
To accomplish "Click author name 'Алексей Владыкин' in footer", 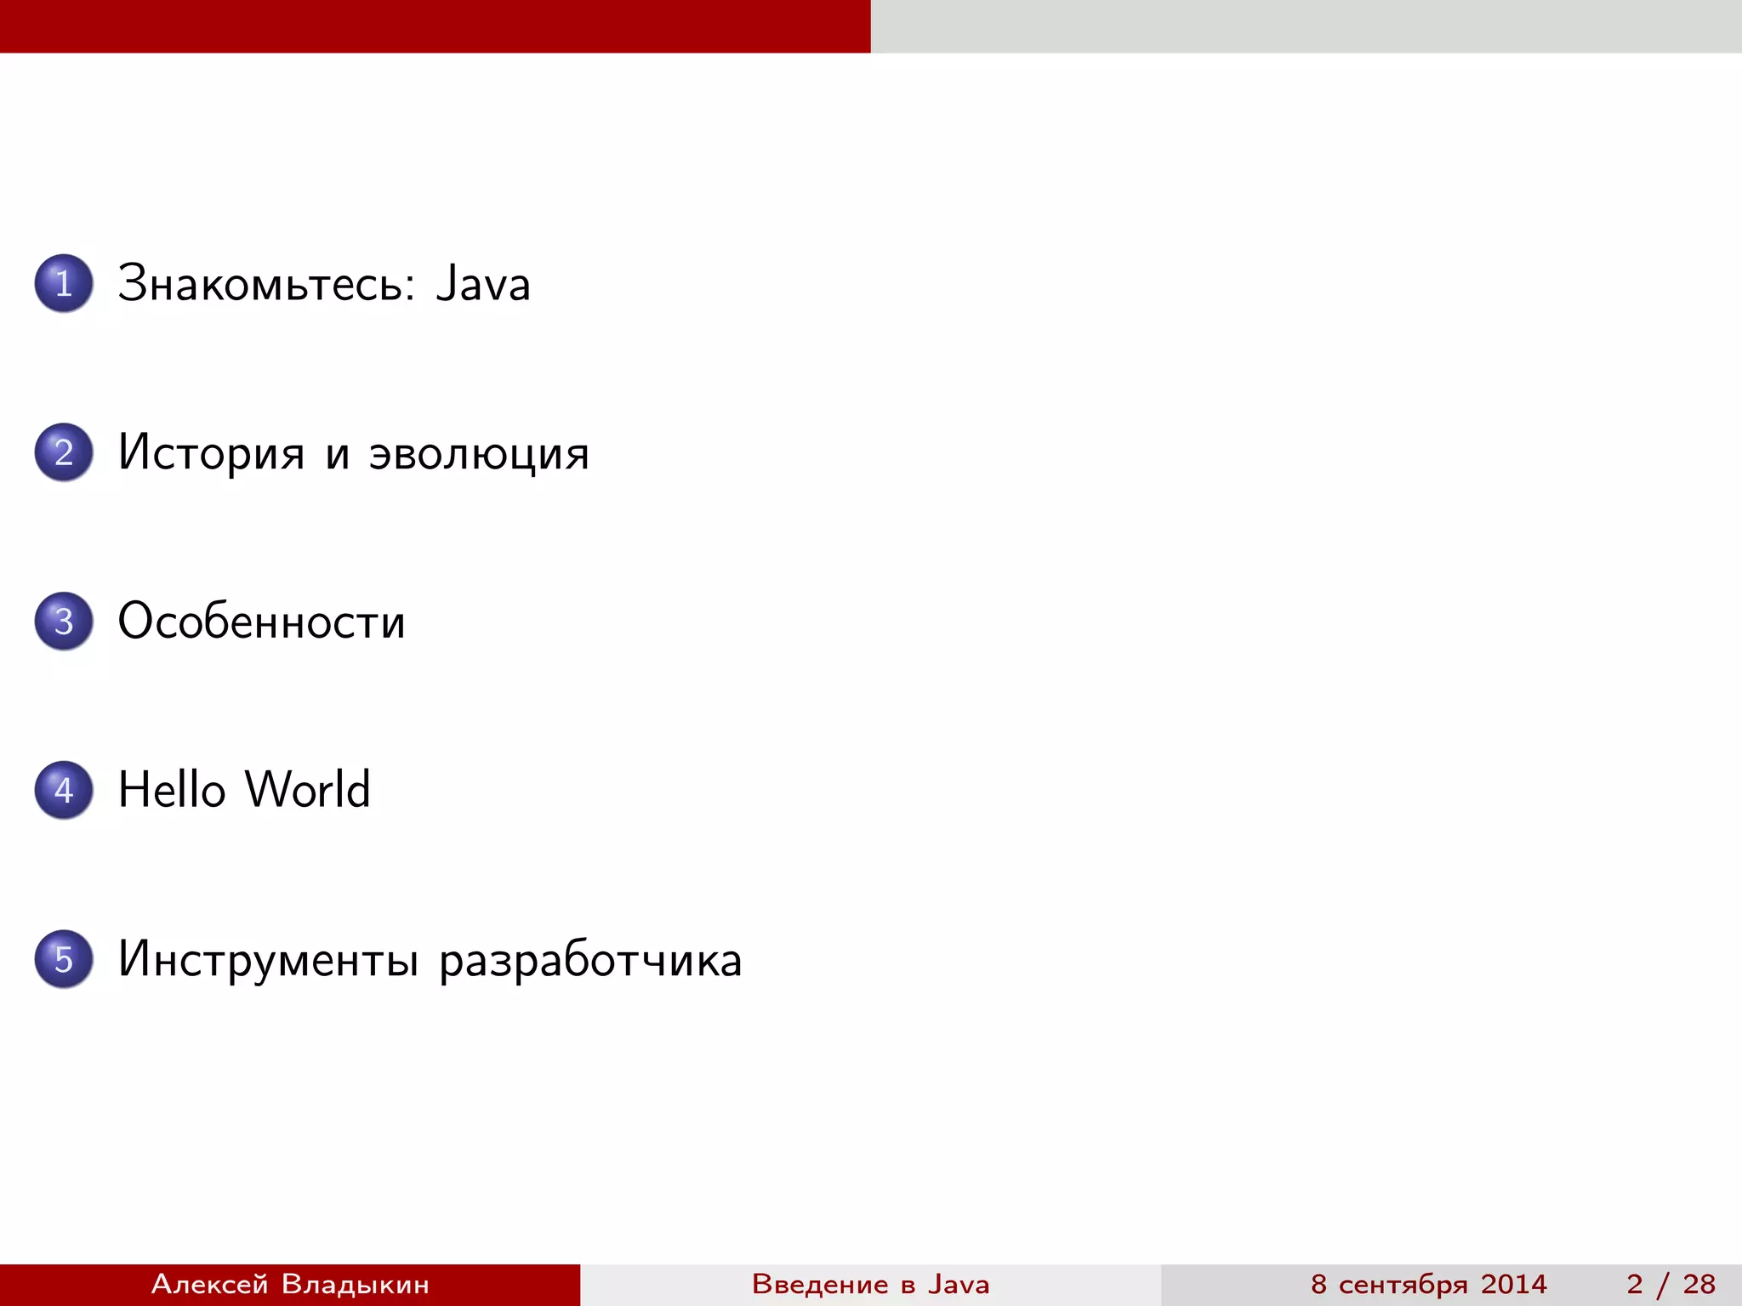I will 290,1284.
